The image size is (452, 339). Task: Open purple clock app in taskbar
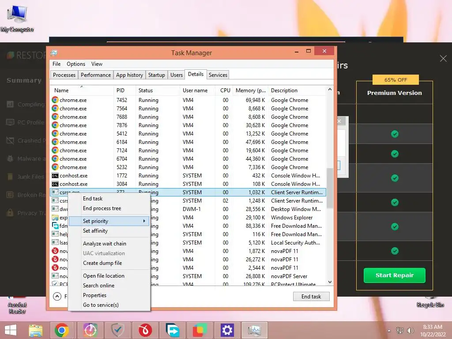[x=90, y=330]
